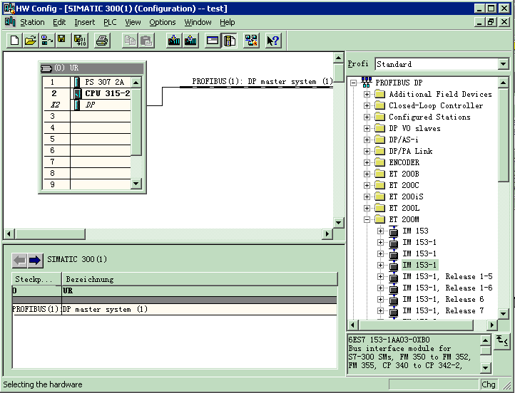Click the Print toolbar icon
The image size is (515, 393).
pyautogui.click(x=102, y=41)
